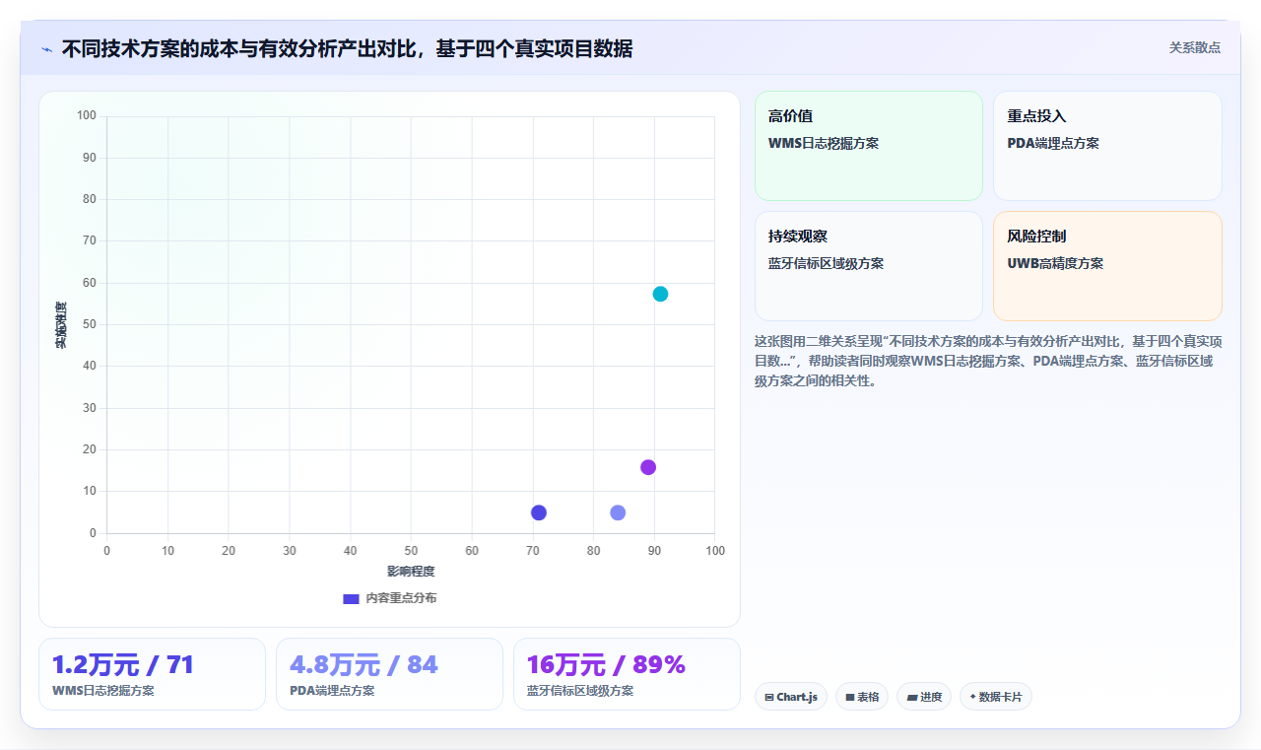Click the x-axis label 50

coord(411,550)
